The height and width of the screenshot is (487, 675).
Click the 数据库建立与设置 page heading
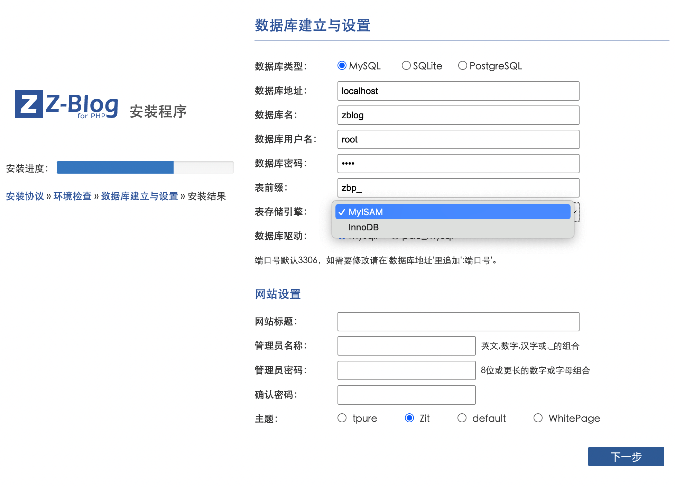313,26
